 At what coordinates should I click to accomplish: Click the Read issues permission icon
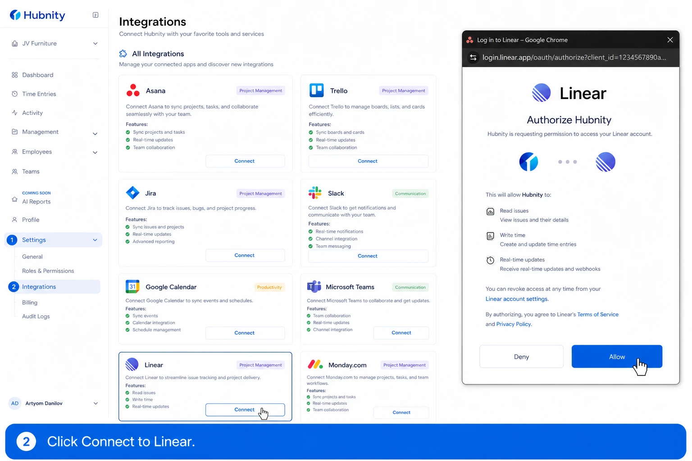(x=490, y=212)
